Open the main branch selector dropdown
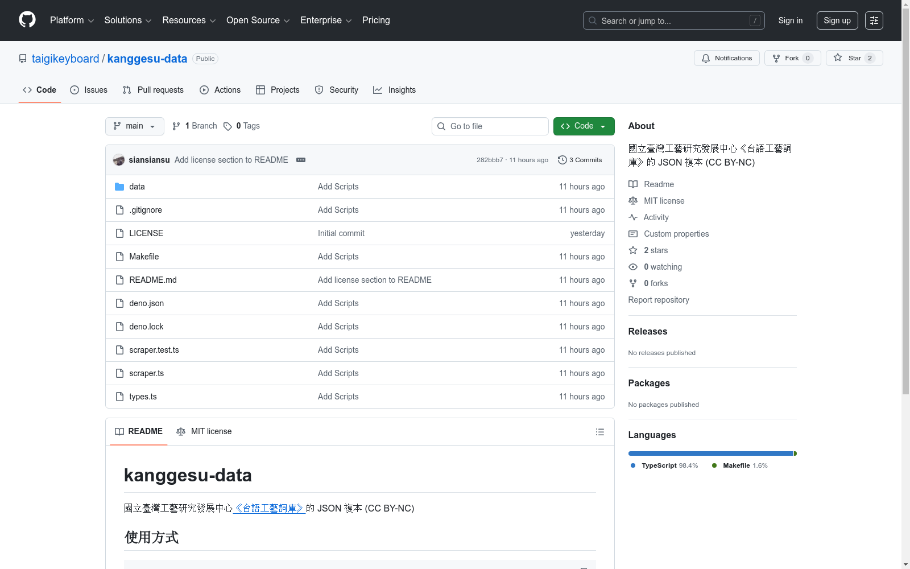This screenshot has width=910, height=569. tap(135, 126)
